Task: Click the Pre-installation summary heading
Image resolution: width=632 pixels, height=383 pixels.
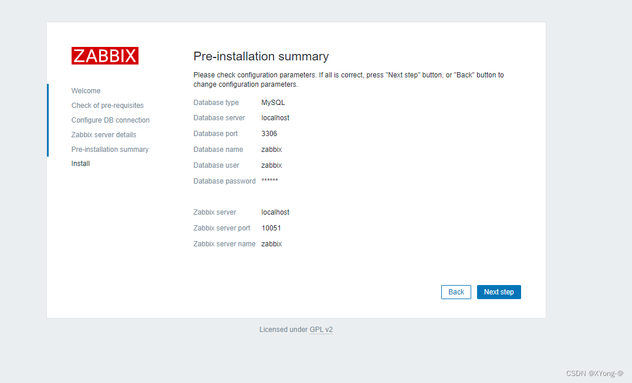Action: 261,56
